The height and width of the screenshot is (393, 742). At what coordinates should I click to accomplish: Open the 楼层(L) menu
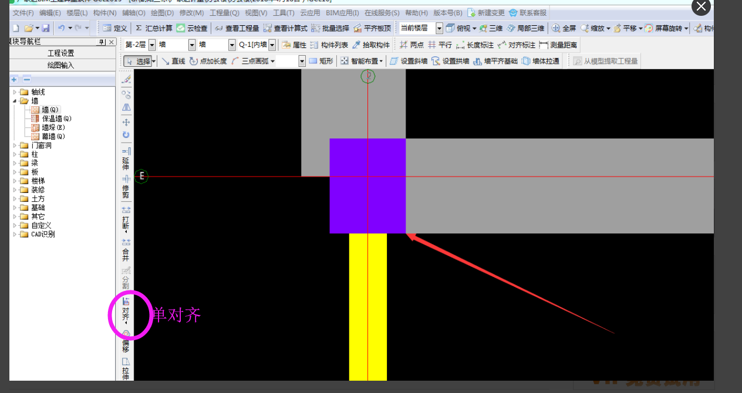(x=77, y=12)
